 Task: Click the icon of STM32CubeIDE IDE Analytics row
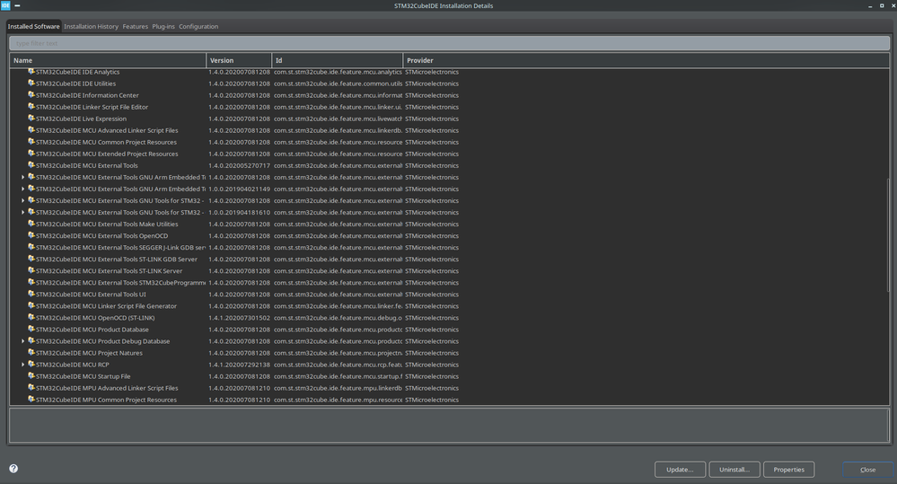[31, 72]
